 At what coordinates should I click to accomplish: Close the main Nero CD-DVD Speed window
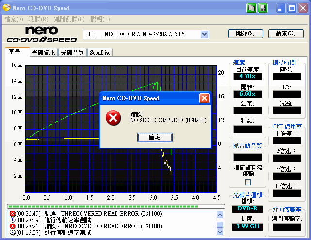tap(303, 8)
